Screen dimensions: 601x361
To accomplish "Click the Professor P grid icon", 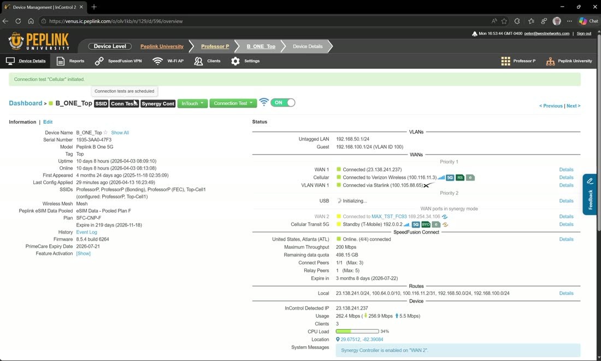I will (505, 61).
